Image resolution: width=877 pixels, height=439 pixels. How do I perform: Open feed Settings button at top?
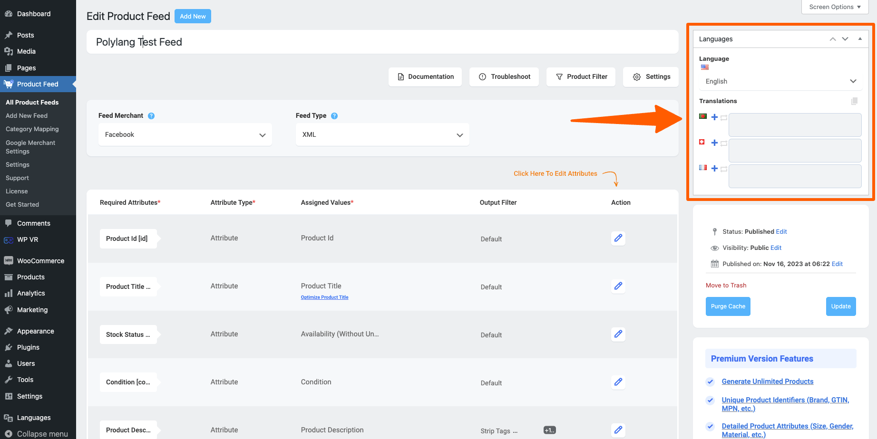[x=651, y=76]
